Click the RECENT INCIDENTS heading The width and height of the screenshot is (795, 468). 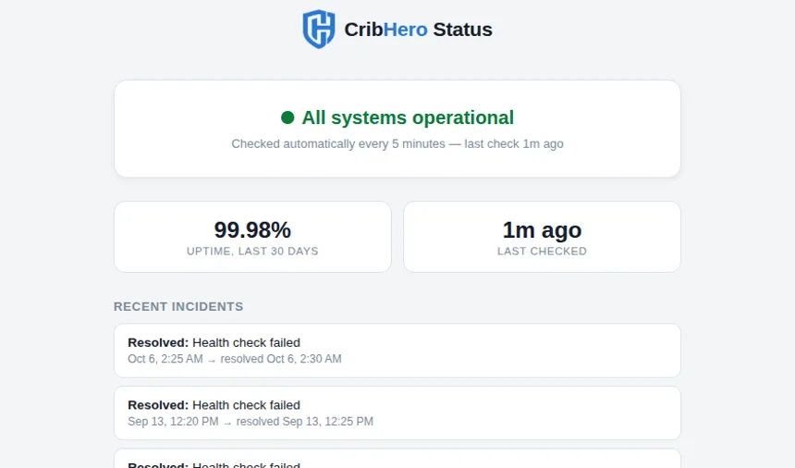point(178,307)
